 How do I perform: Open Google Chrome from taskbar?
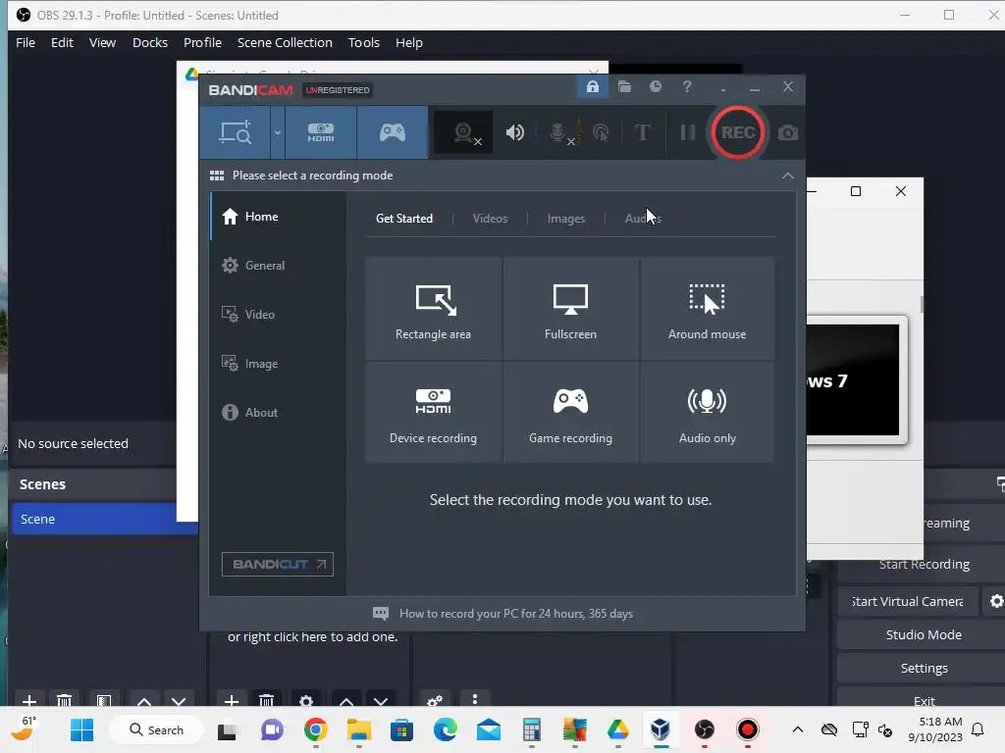pyautogui.click(x=315, y=729)
